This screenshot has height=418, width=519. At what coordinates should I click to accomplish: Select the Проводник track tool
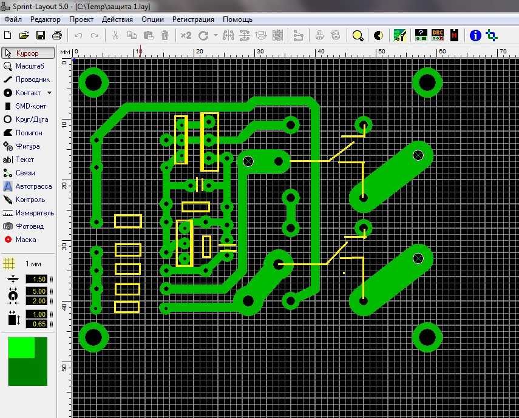coord(28,79)
